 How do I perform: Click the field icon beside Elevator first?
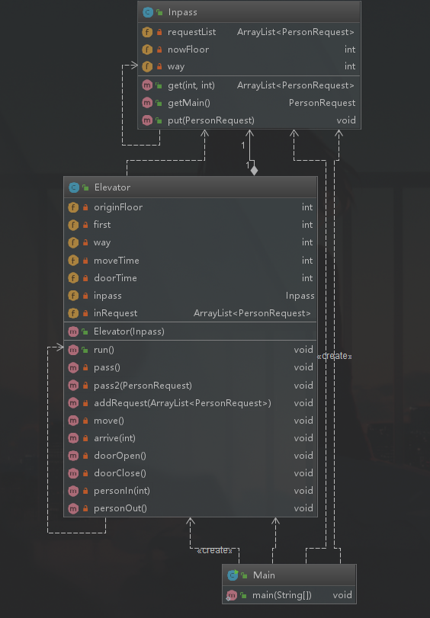pos(73,225)
